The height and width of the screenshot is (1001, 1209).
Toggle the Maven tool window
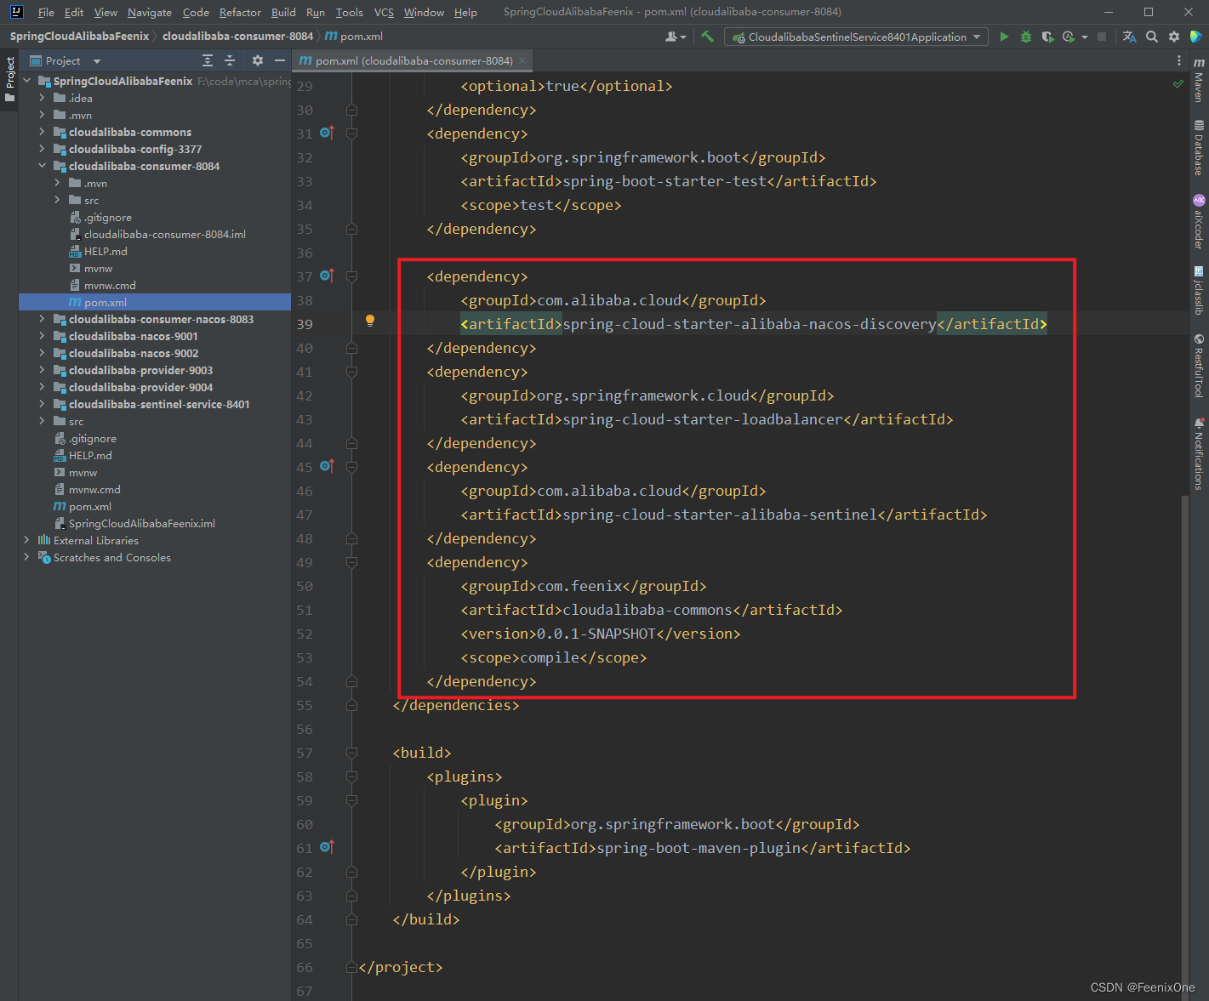coord(1199,81)
